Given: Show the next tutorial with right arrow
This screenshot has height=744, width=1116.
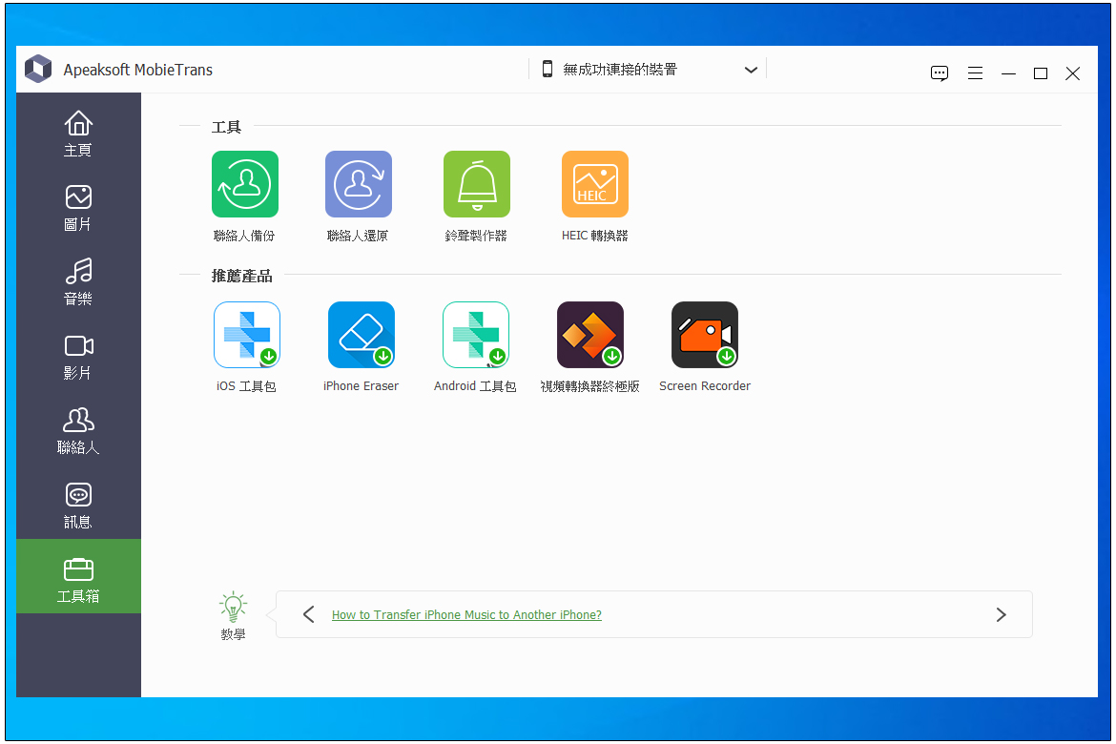Looking at the screenshot, I should coord(1001,614).
